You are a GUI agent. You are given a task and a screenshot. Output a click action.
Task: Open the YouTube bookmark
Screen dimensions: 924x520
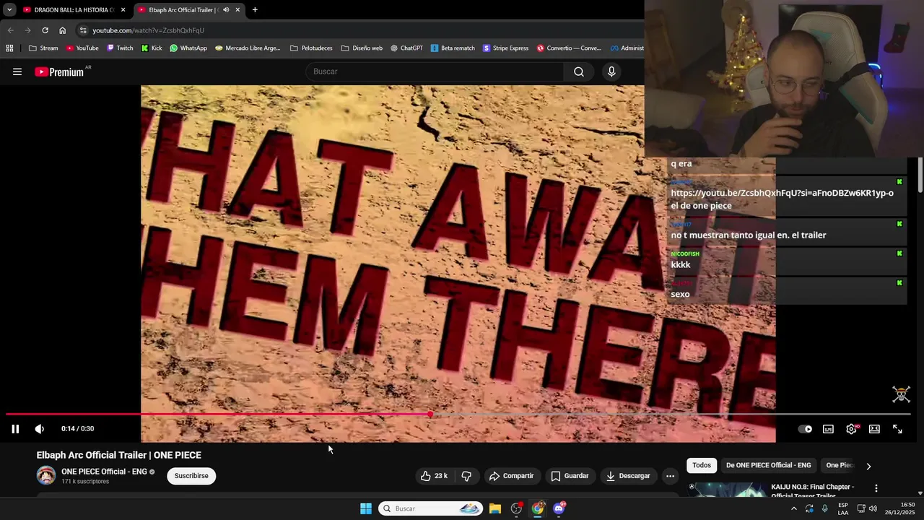point(82,48)
